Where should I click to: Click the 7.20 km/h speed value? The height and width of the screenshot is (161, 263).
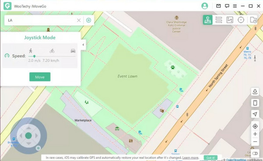pyautogui.click(x=51, y=61)
